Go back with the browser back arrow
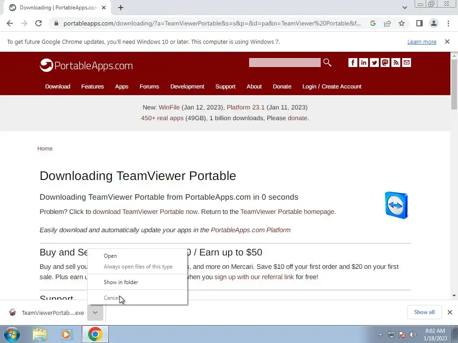The height and width of the screenshot is (343, 458). tap(10, 23)
